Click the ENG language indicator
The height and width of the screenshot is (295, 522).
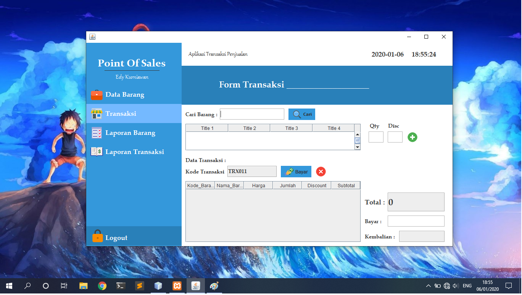(467, 285)
